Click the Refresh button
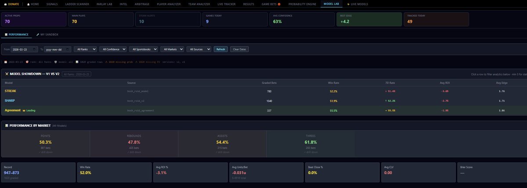The height and width of the screenshot is (188, 527). [221, 49]
